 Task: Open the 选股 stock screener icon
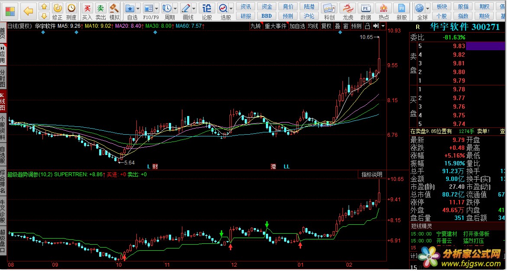(x=223, y=8)
